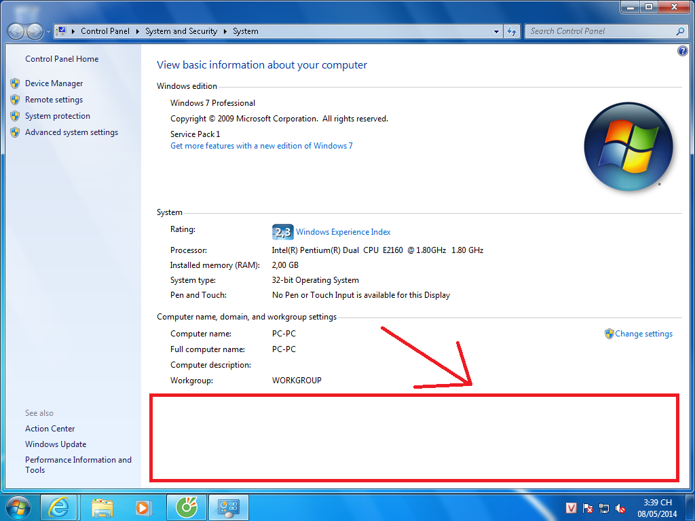This screenshot has height=521, width=695.
Task: Click the Refresh button
Action: point(512,31)
